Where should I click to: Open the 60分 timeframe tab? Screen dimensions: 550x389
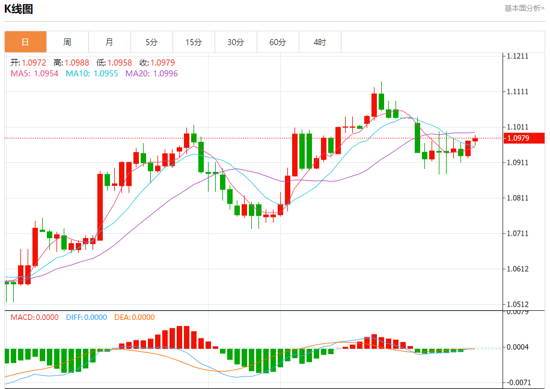(x=278, y=41)
